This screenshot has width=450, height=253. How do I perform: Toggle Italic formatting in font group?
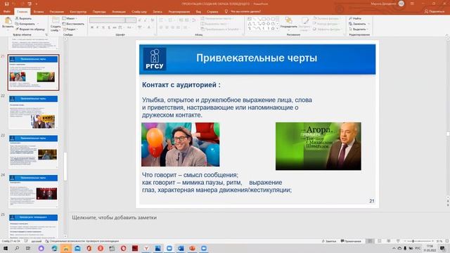[x=98, y=27]
